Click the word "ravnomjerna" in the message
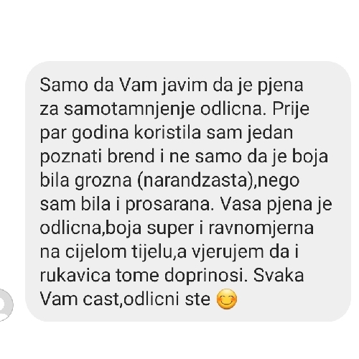Image resolution: width=359 pixels, height=359 pixels. pyautogui.click(x=261, y=228)
